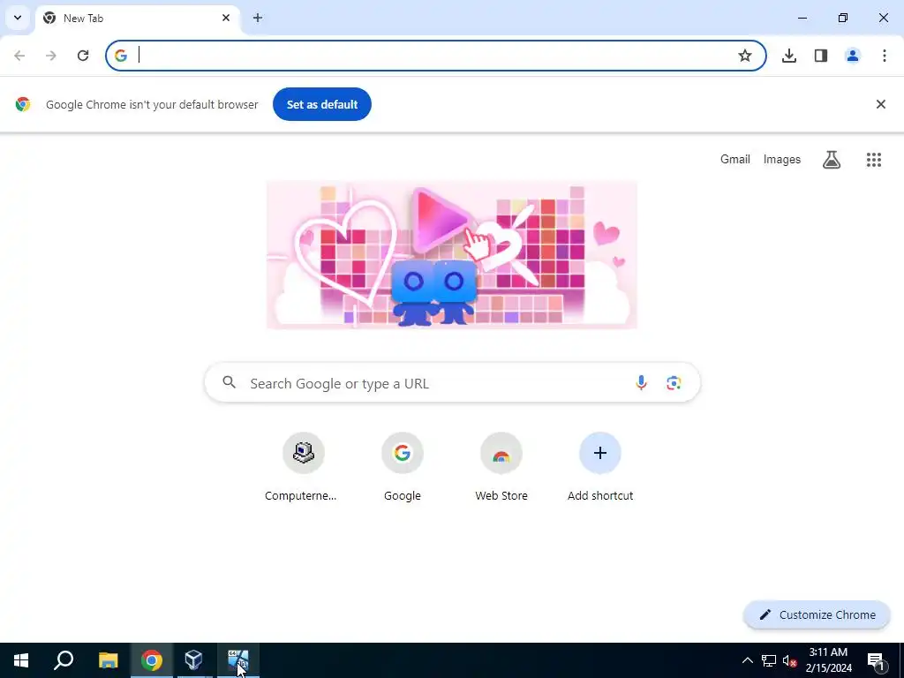Open the Chrome downloads icon
Image resolution: width=904 pixels, height=678 pixels.
(x=789, y=56)
